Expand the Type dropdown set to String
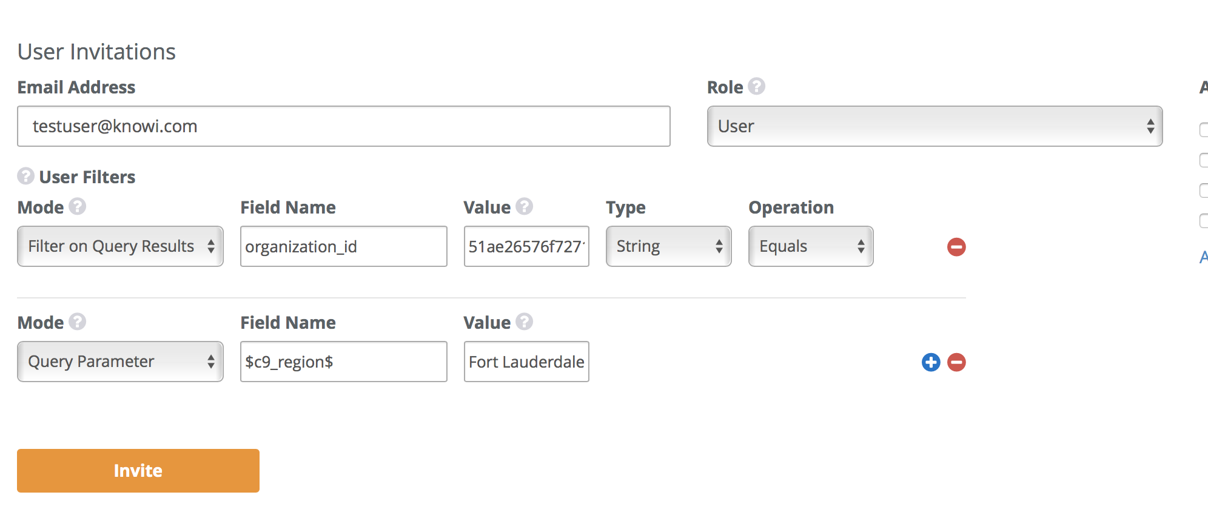Viewport: 1208px width, 512px height. [x=668, y=246]
